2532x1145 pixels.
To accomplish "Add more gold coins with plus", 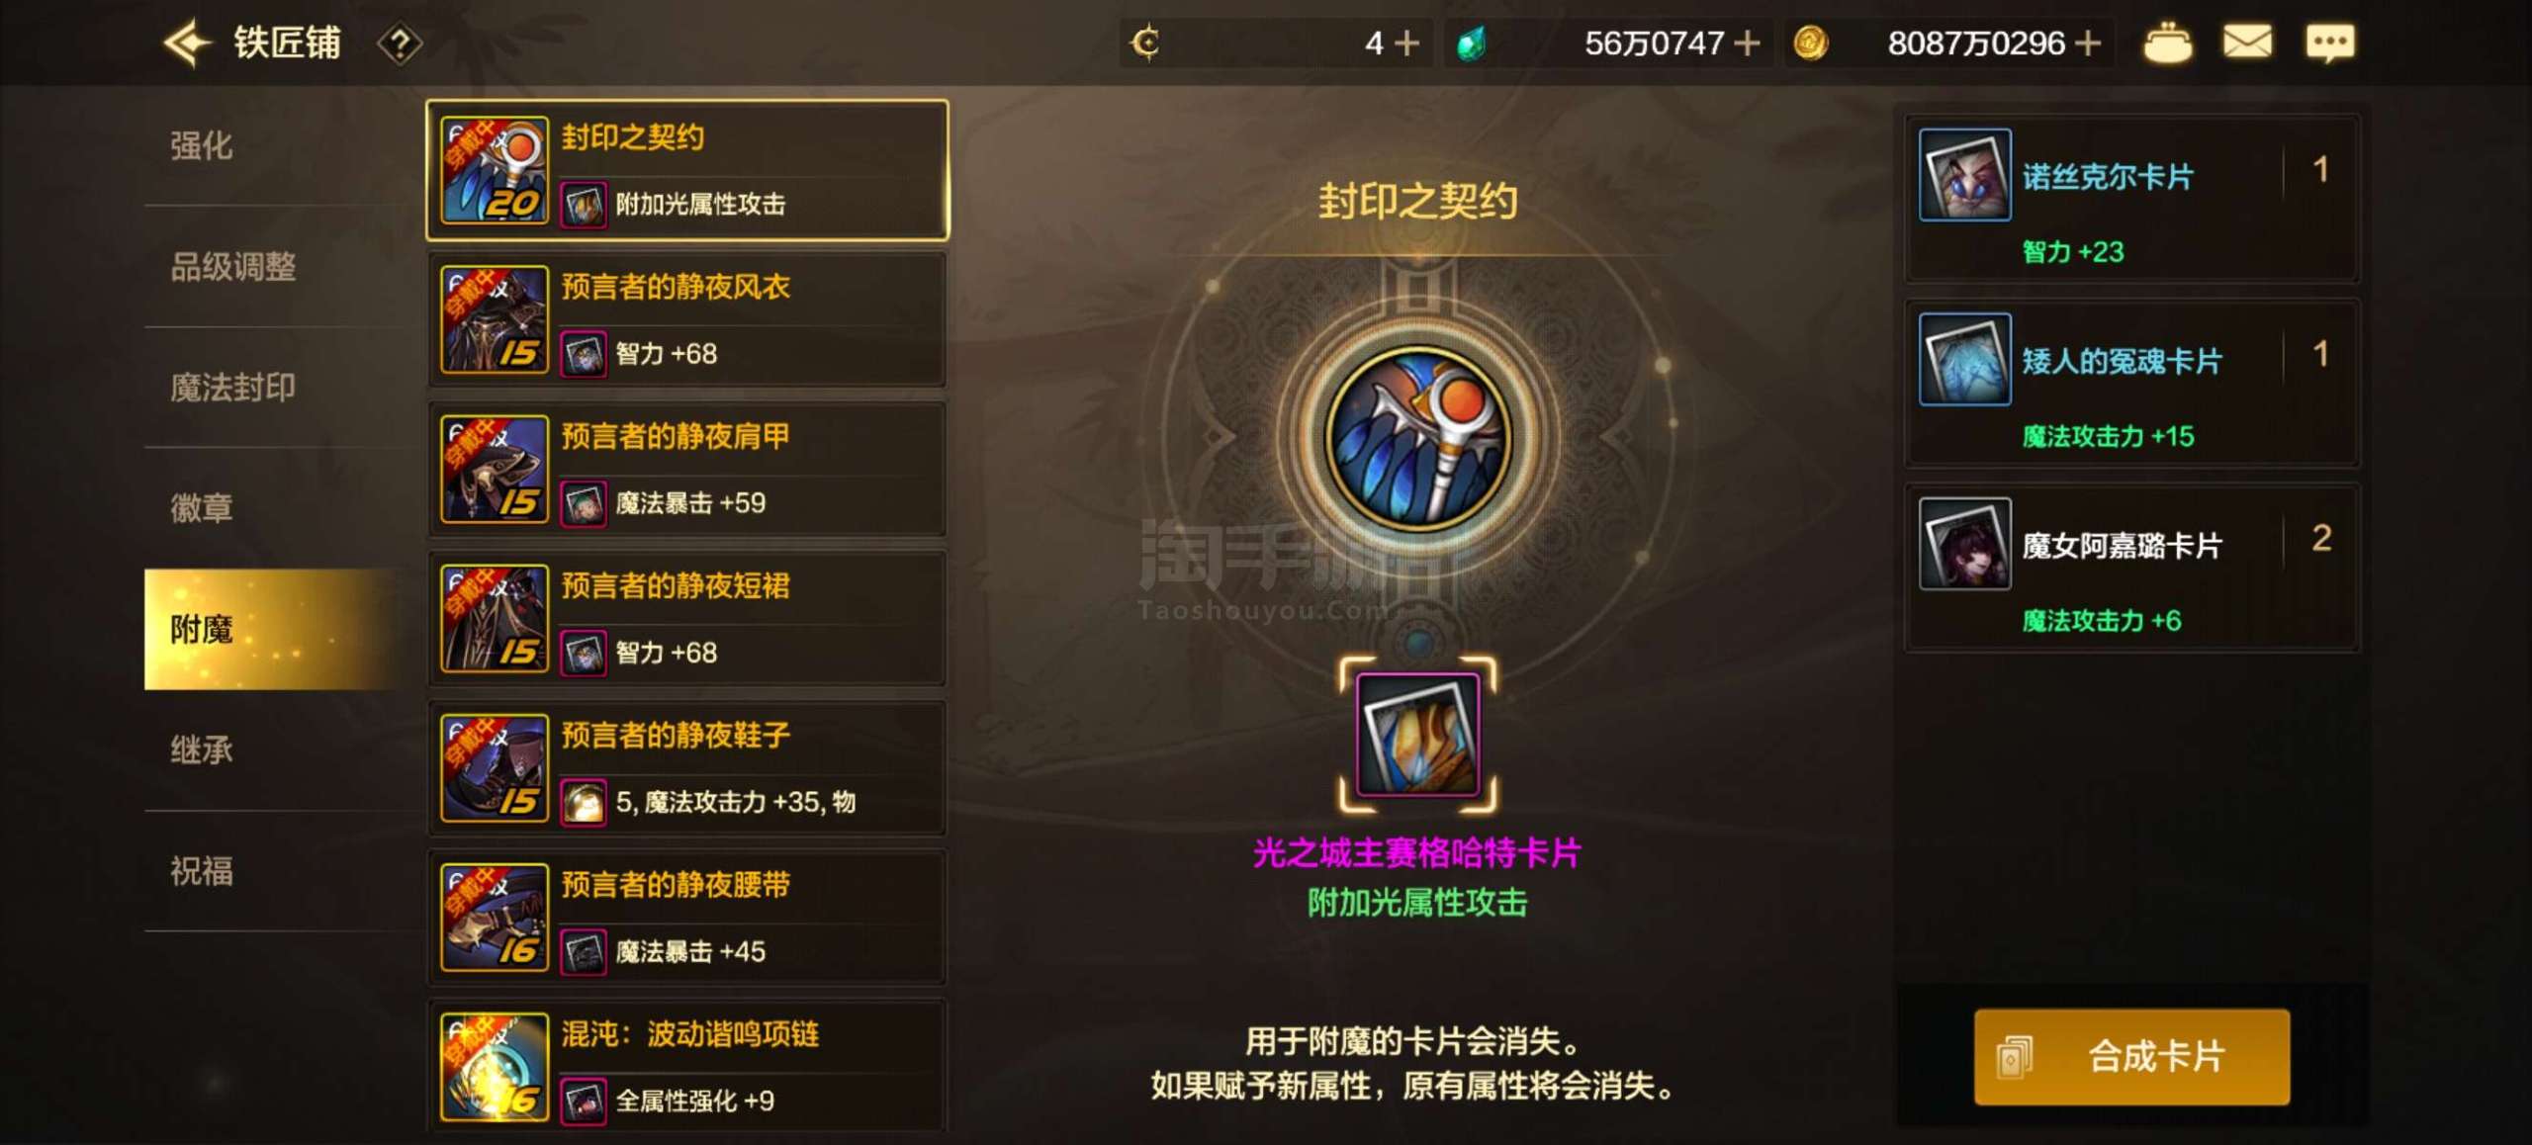I will click(x=2087, y=44).
